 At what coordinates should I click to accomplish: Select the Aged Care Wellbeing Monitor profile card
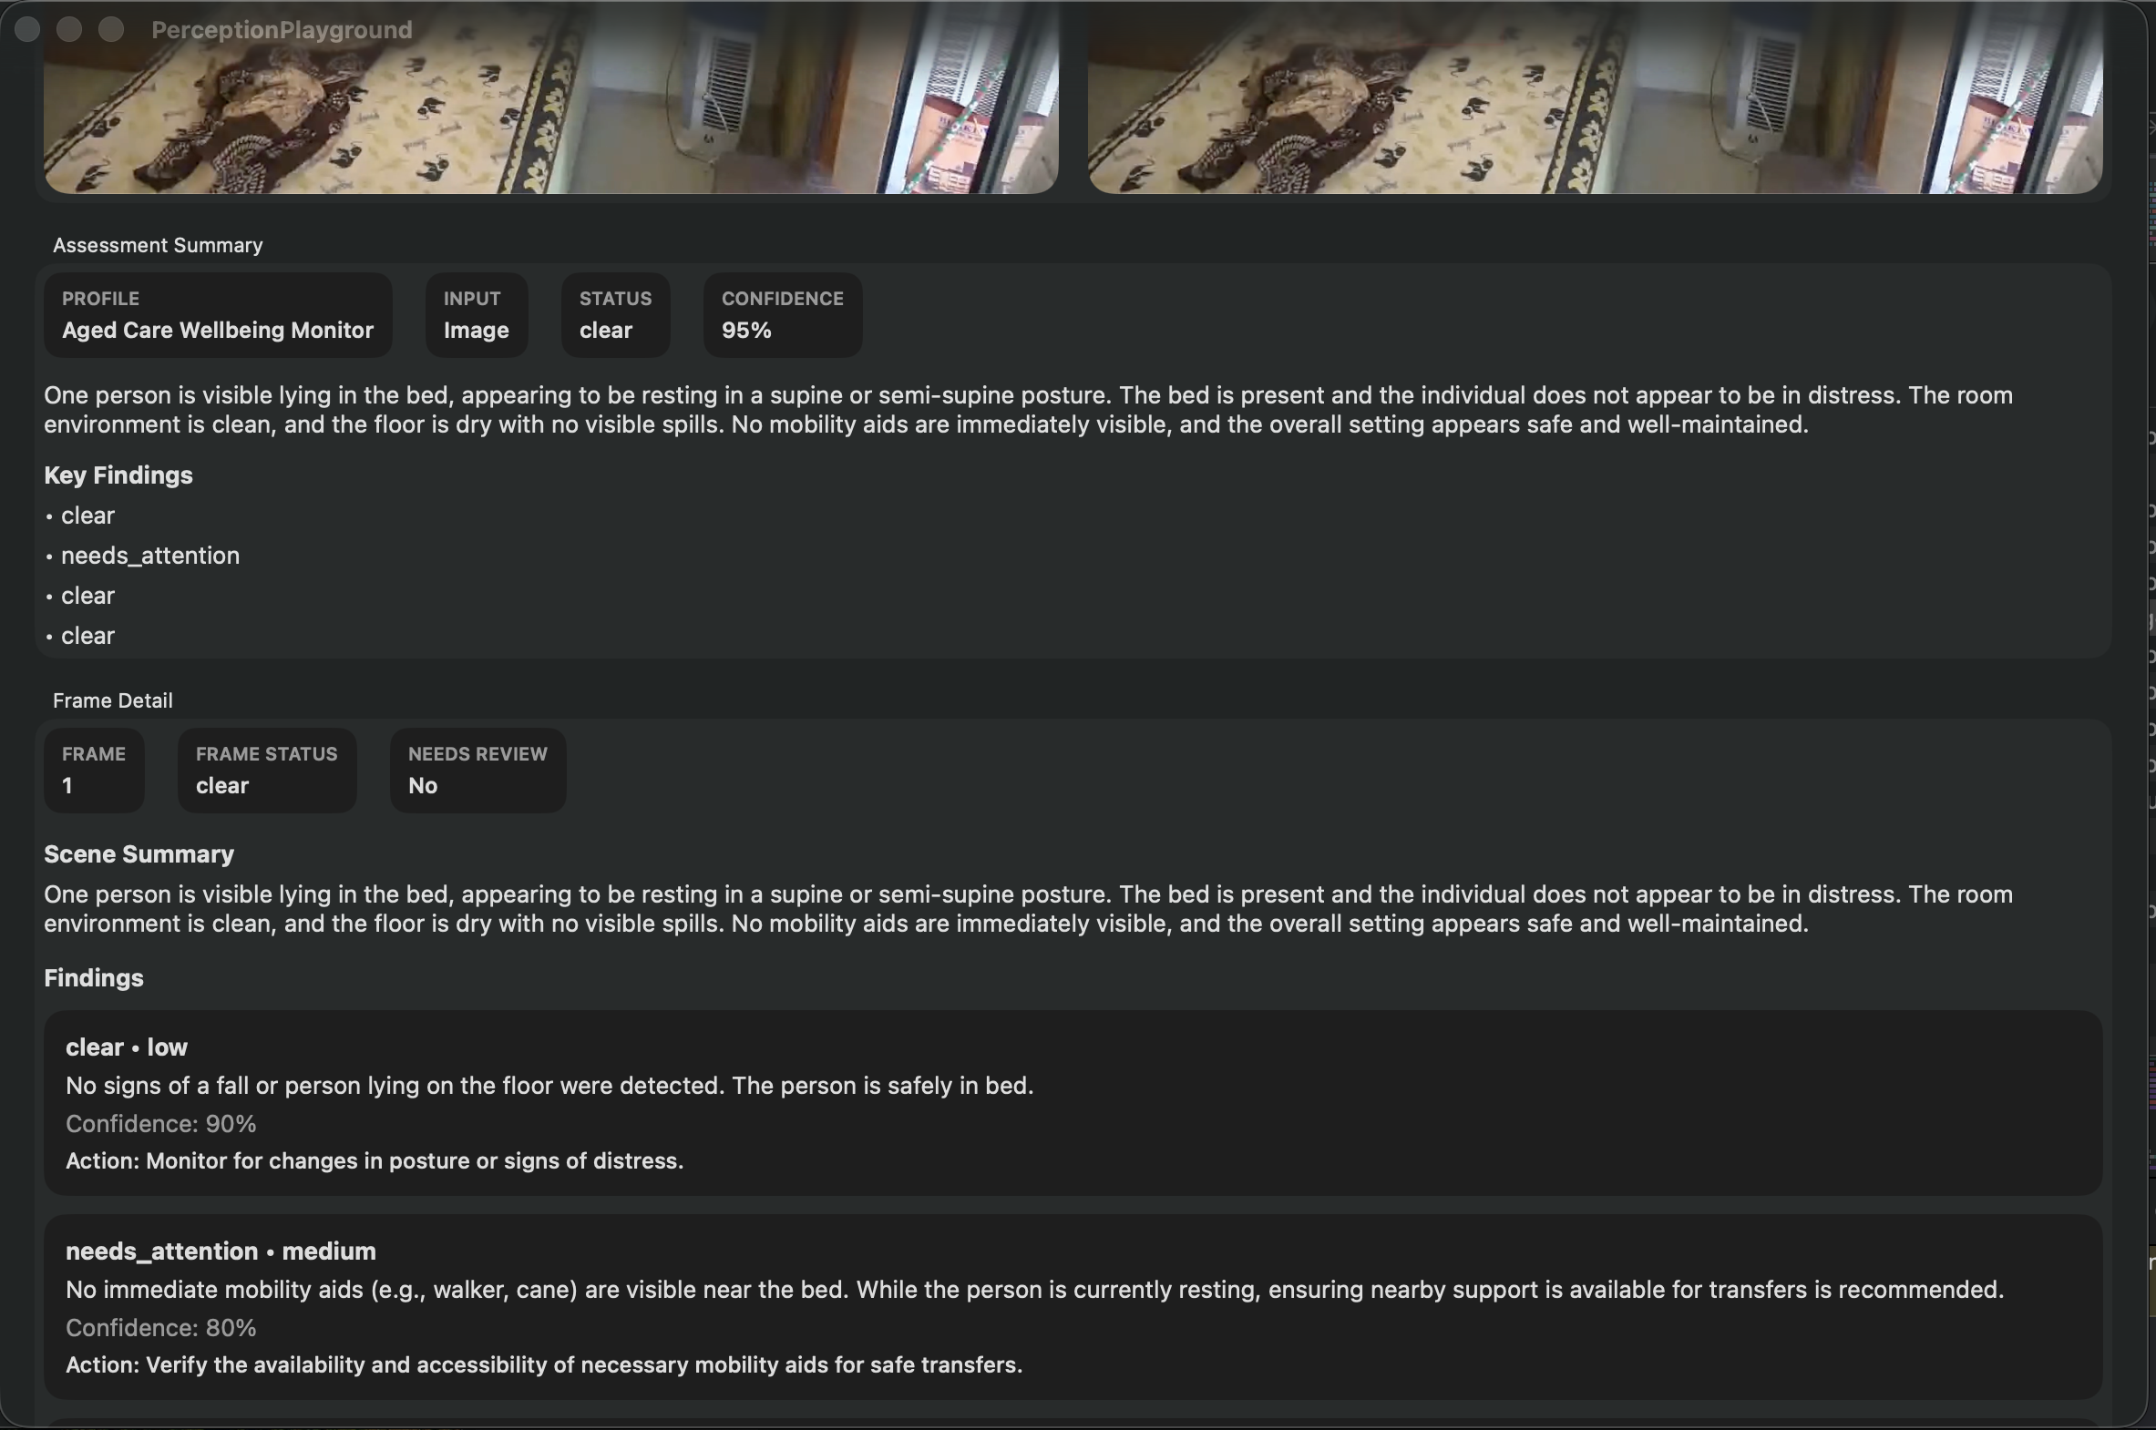point(218,314)
